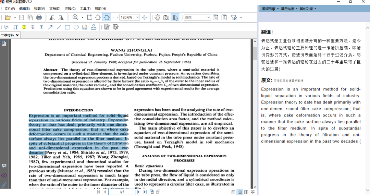The image size is (370, 195).
Task: Take a snapshot with the camera tool
Action: click(166, 17)
